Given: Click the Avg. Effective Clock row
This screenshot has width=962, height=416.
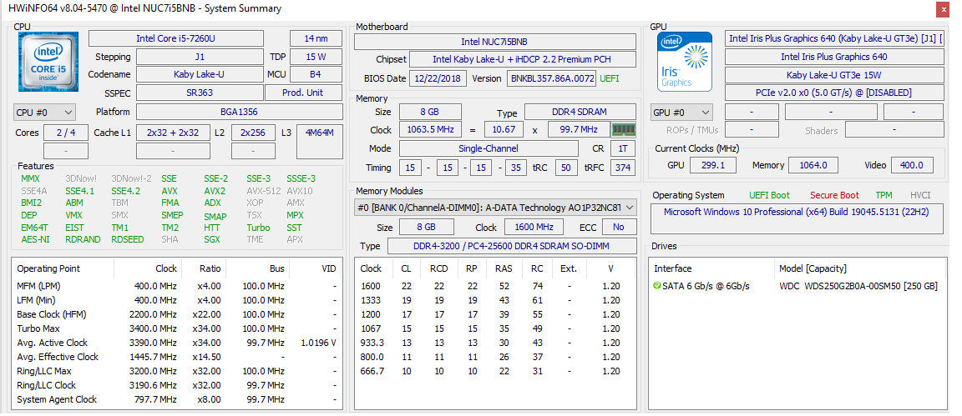Looking at the screenshot, I should click(177, 357).
